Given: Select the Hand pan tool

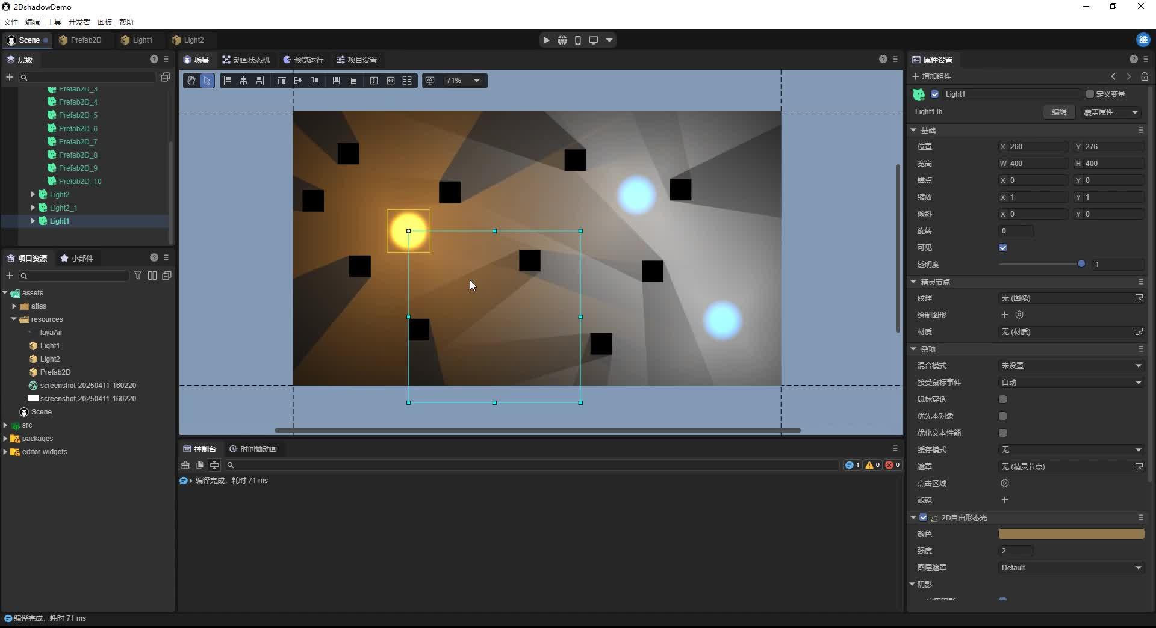Looking at the screenshot, I should [x=190, y=80].
